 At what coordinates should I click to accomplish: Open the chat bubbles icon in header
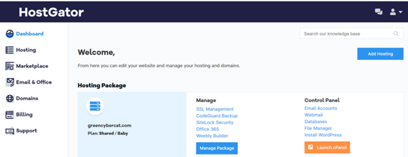(x=379, y=12)
